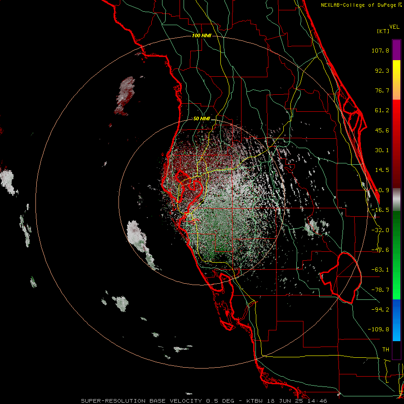Image resolution: width=404 pixels, height=404 pixels.
Task: Click the 100 NMI range ring label
Action: (202, 35)
